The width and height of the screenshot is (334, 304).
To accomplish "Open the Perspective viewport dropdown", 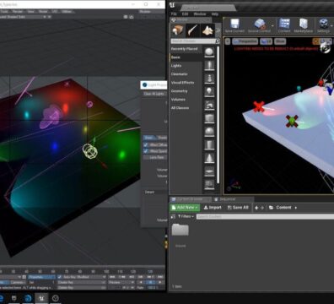I will pos(245,41).
